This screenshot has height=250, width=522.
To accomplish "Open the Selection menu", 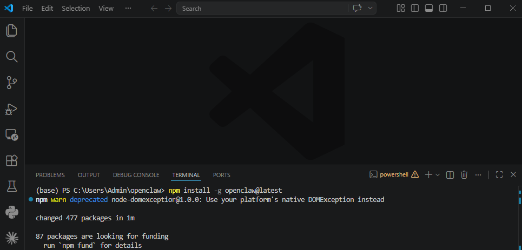I will (76, 8).
